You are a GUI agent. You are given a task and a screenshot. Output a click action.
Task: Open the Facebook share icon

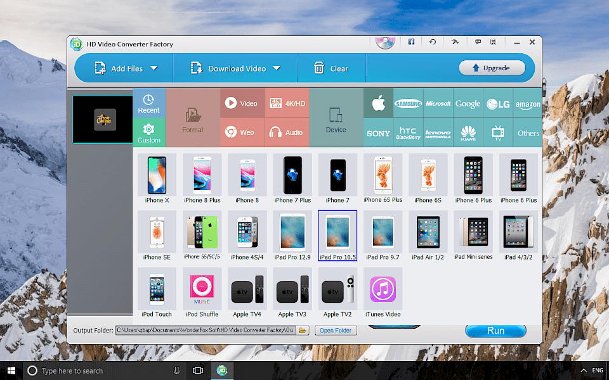(x=411, y=42)
